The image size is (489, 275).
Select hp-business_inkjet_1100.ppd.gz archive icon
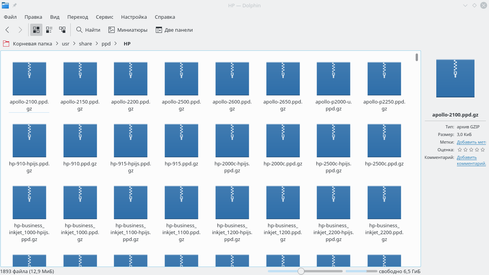181,202
